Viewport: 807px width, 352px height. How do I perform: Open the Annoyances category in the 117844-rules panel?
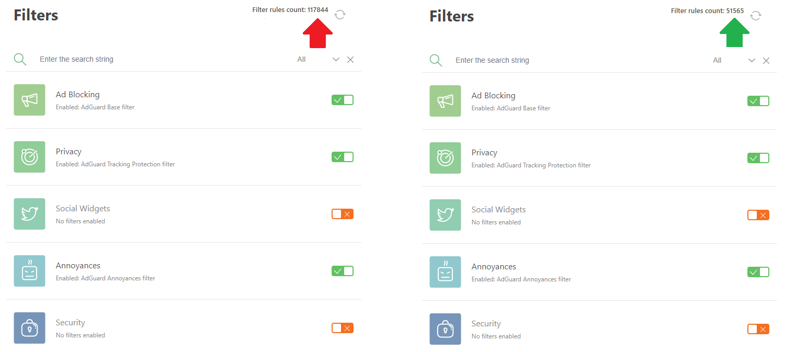point(78,266)
